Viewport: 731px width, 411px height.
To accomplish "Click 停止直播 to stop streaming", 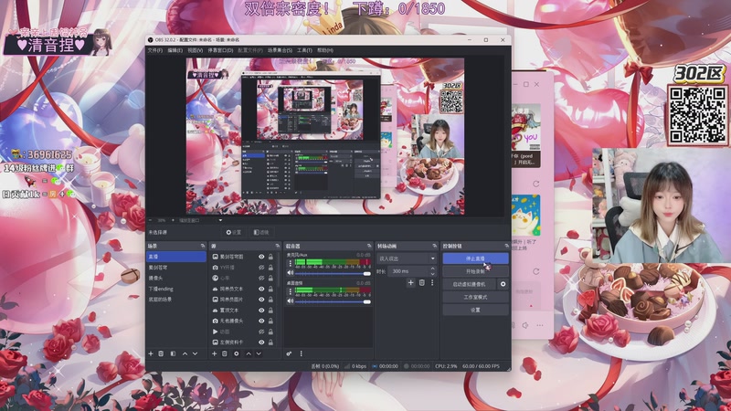I will pos(475,258).
